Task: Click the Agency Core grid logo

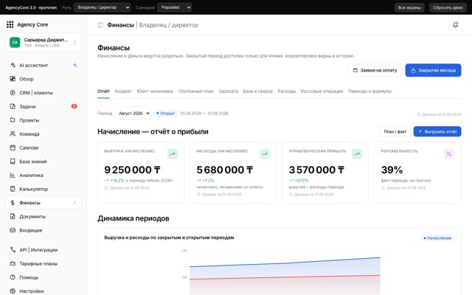Action: (x=10, y=24)
